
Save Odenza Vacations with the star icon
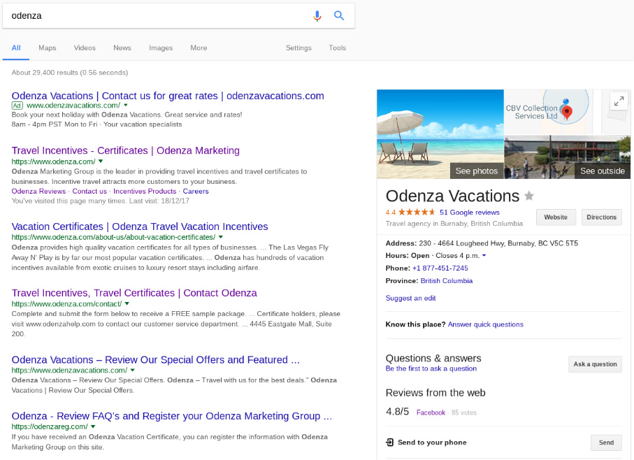(529, 196)
